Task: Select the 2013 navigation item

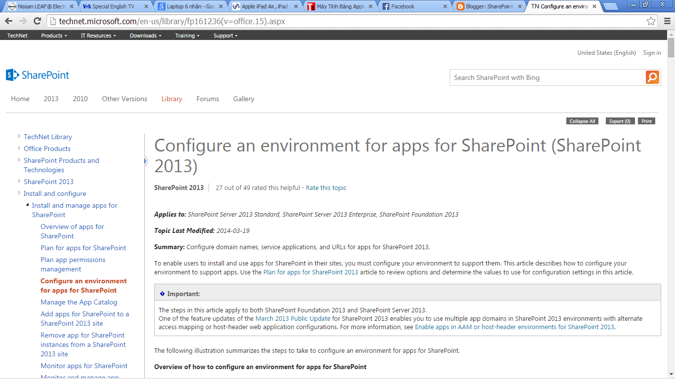Action: pyautogui.click(x=51, y=99)
